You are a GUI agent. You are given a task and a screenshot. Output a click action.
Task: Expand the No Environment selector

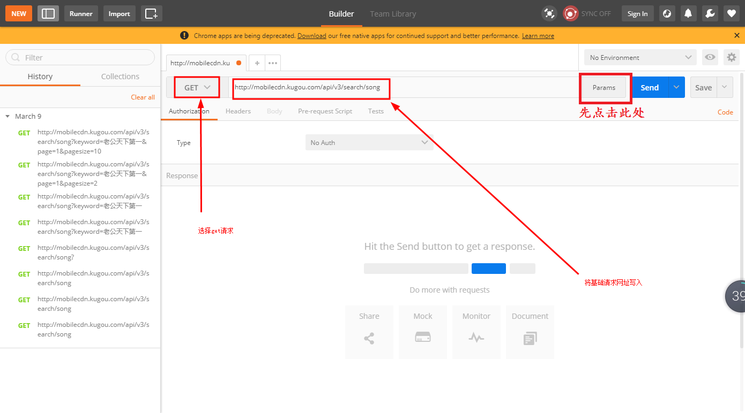(640, 57)
